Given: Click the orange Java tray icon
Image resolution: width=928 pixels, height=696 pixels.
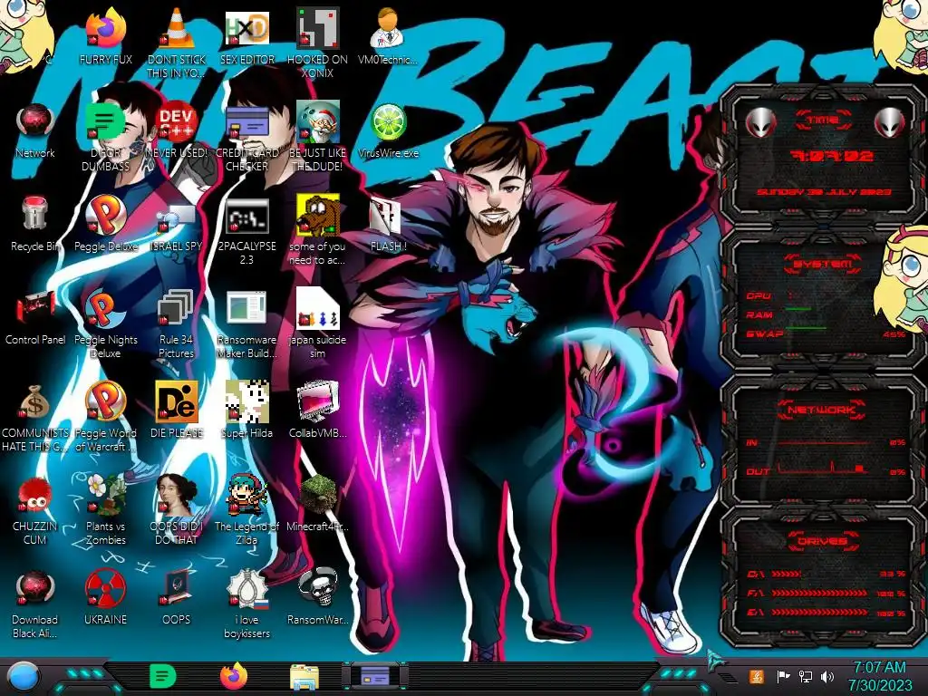Looking at the screenshot, I should [757, 676].
